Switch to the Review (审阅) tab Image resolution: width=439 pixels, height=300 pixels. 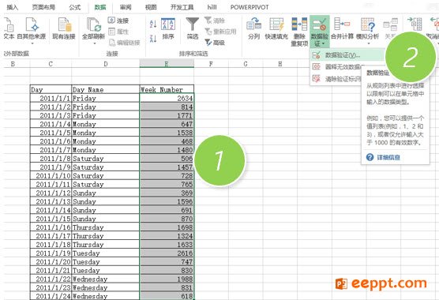click(126, 7)
